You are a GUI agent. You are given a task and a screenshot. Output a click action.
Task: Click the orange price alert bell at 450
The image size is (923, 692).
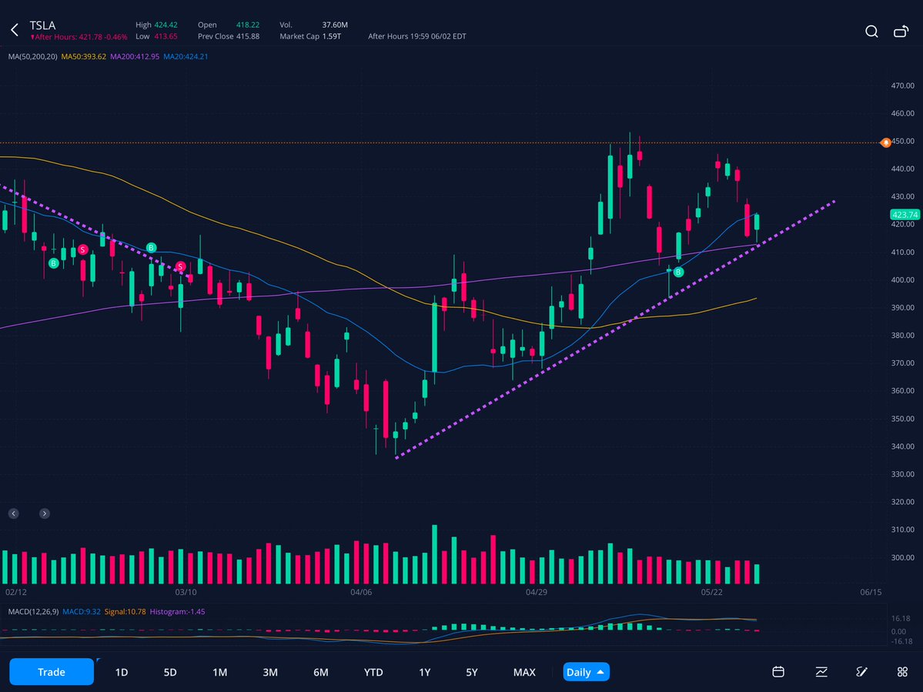885,142
